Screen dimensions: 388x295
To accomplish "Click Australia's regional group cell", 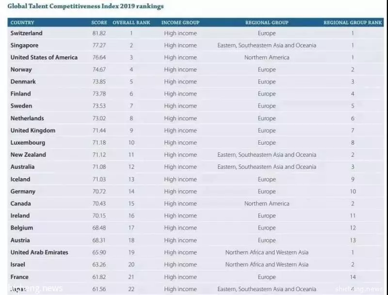I will [x=267, y=167].
